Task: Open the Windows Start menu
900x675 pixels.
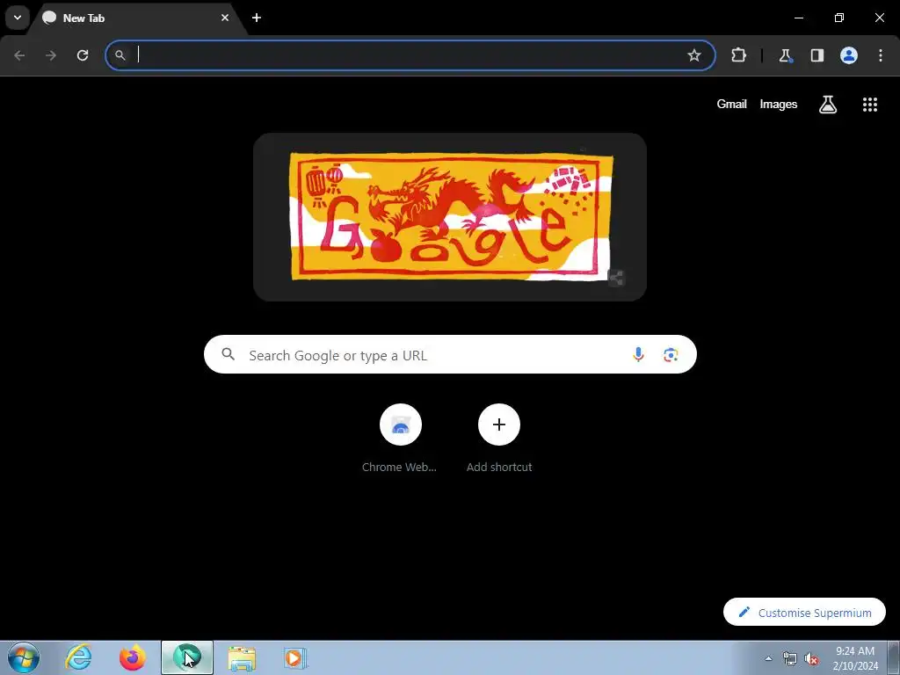Action: click(x=24, y=657)
